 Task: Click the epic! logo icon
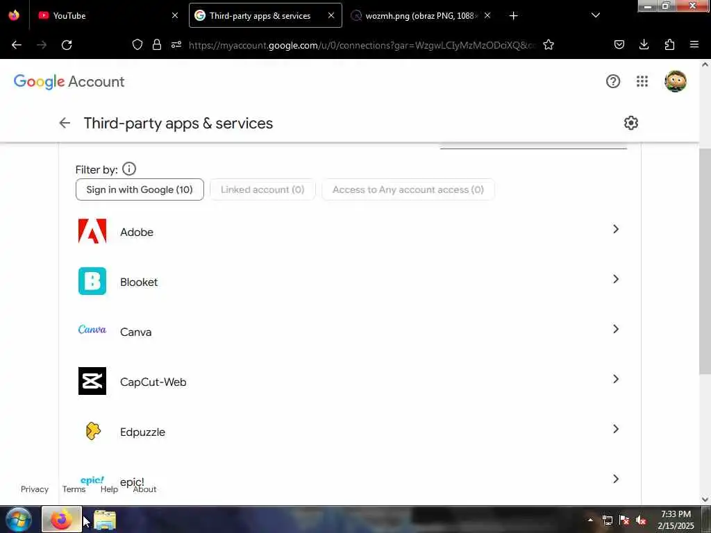(x=92, y=480)
